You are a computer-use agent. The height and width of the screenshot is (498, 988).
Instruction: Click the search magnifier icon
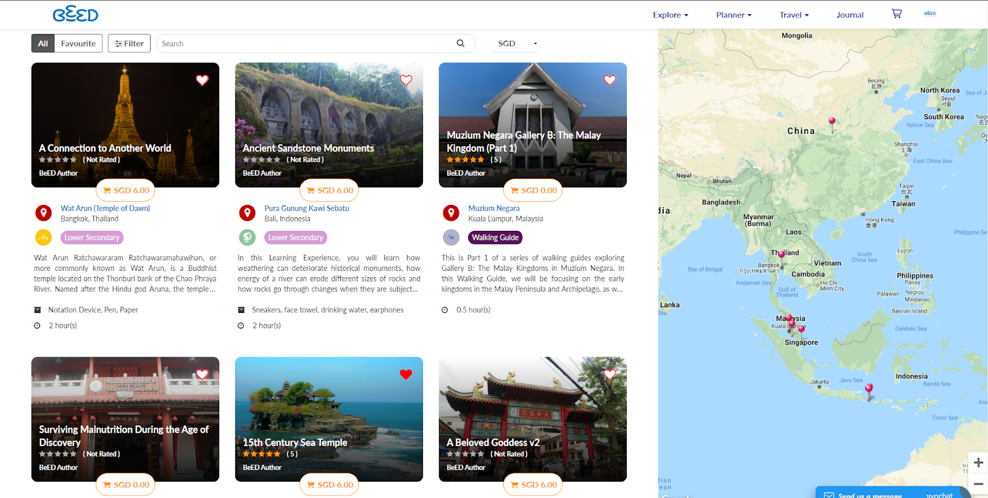click(x=460, y=43)
